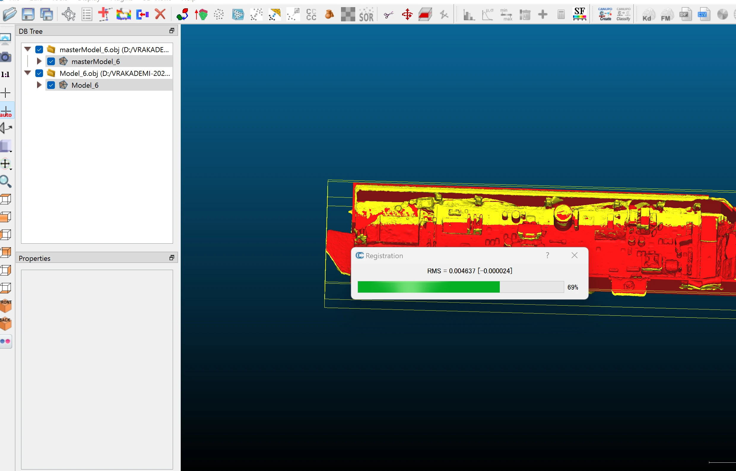This screenshot has height=471, width=736.
Task: Uncheck the masterModel_6 mesh checkbox
Action: tap(51, 61)
